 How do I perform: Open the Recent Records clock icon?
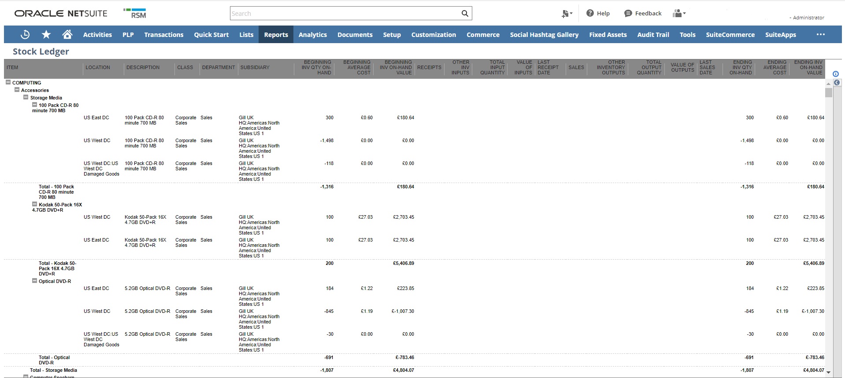point(25,34)
